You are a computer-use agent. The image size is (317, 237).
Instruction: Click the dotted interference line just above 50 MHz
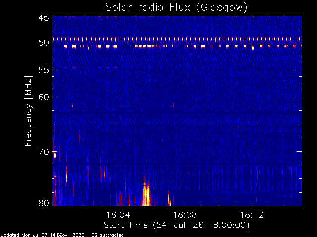pyautogui.click(x=177, y=39)
